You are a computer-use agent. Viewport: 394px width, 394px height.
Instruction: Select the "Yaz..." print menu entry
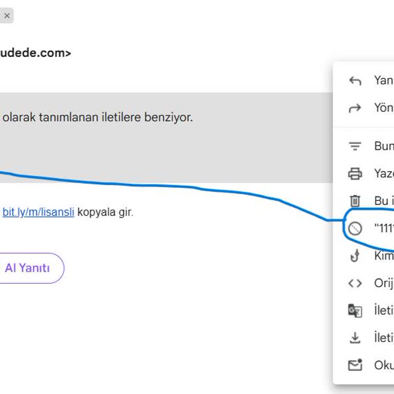(363, 173)
